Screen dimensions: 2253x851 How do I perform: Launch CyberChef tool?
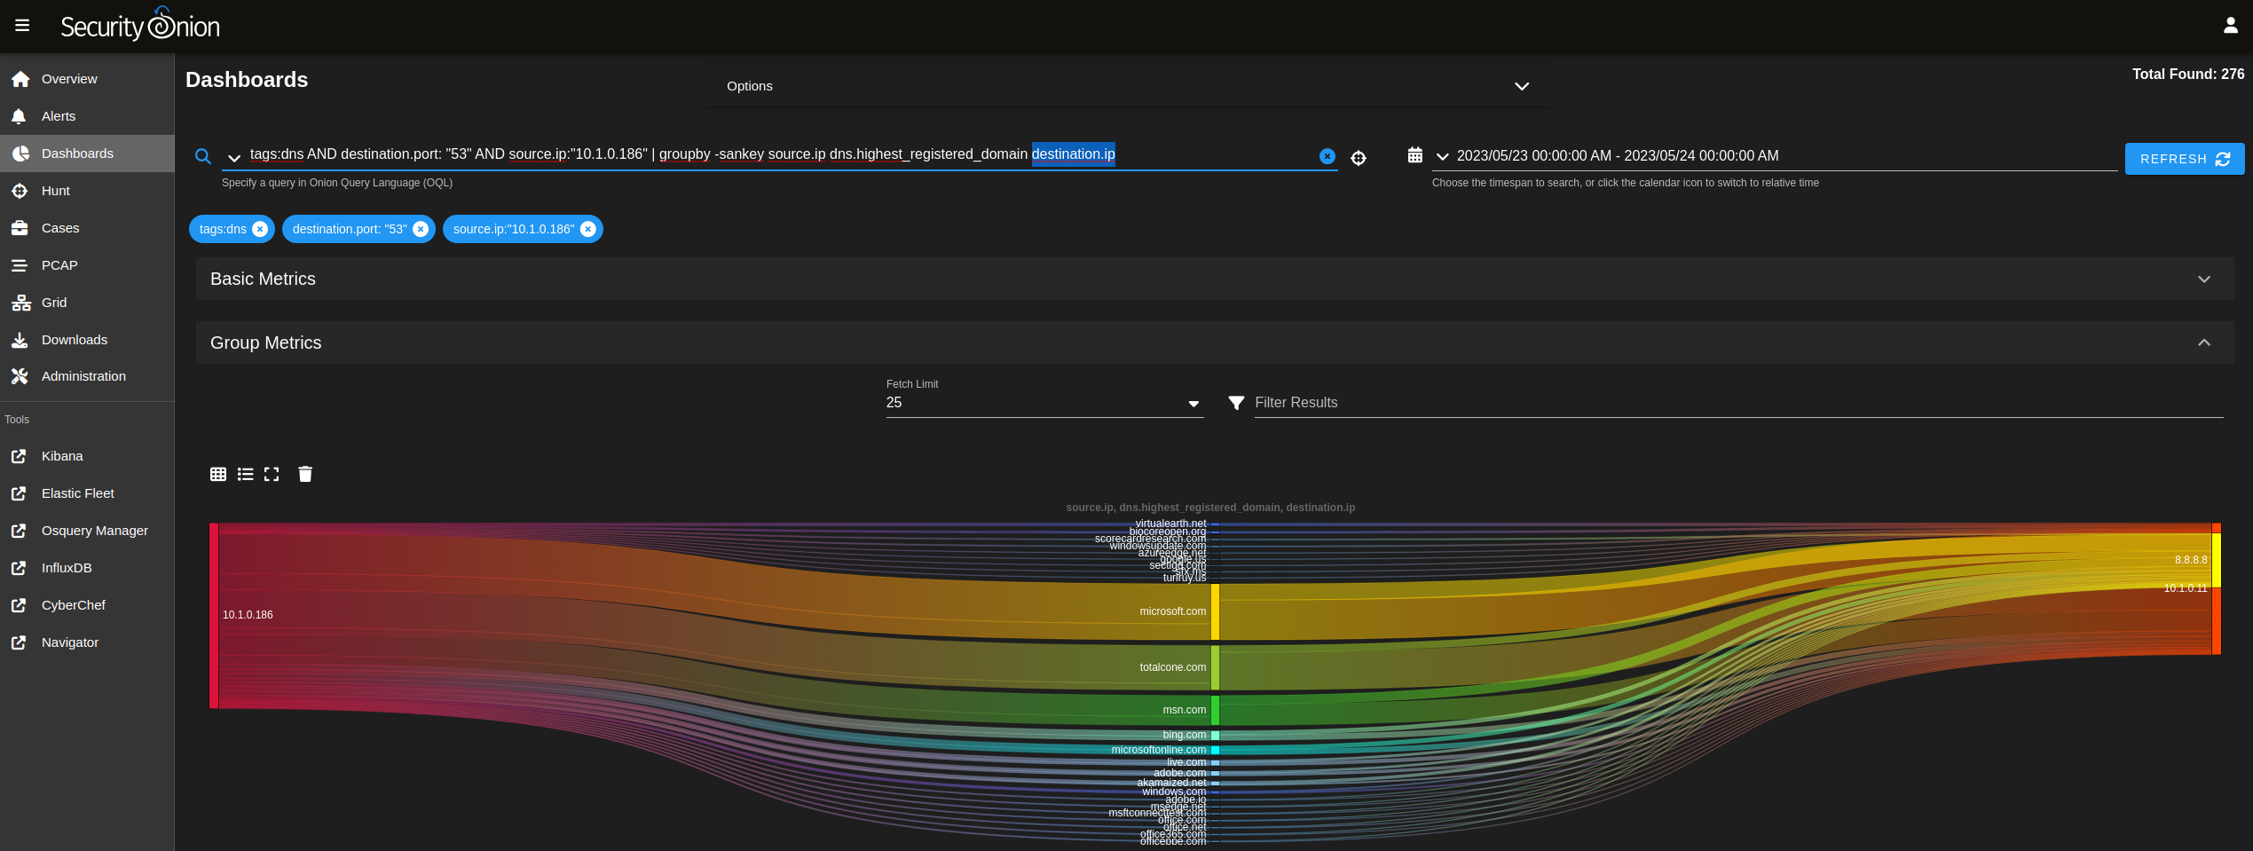click(87, 605)
